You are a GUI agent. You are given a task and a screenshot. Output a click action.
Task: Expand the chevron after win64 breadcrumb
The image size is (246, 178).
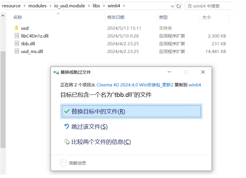point(124,6)
